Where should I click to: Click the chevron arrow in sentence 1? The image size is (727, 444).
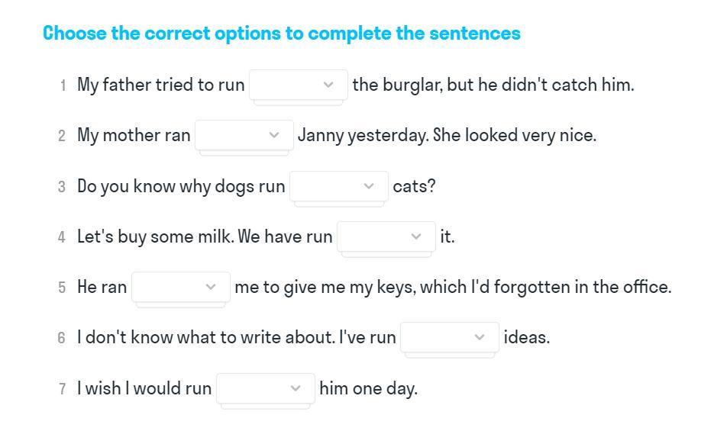point(328,85)
